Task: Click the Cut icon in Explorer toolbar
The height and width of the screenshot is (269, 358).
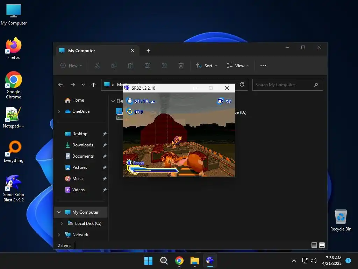Action: tap(97, 65)
